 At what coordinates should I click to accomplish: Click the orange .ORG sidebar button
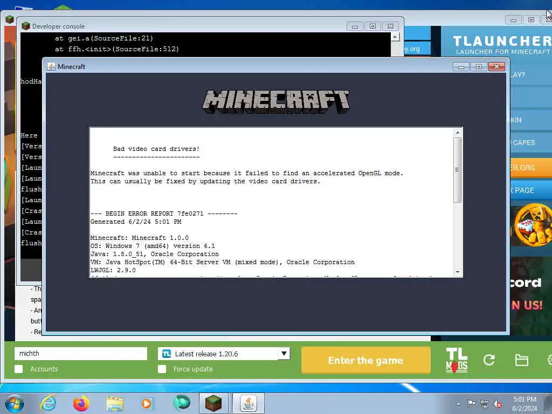point(531,168)
